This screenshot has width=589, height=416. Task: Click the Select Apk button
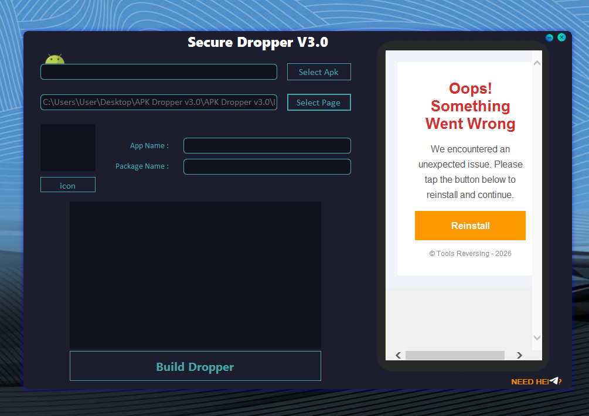tap(319, 71)
